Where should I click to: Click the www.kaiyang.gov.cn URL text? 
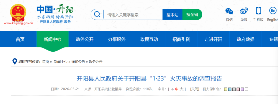pyautogui.click(x=19, y=23)
